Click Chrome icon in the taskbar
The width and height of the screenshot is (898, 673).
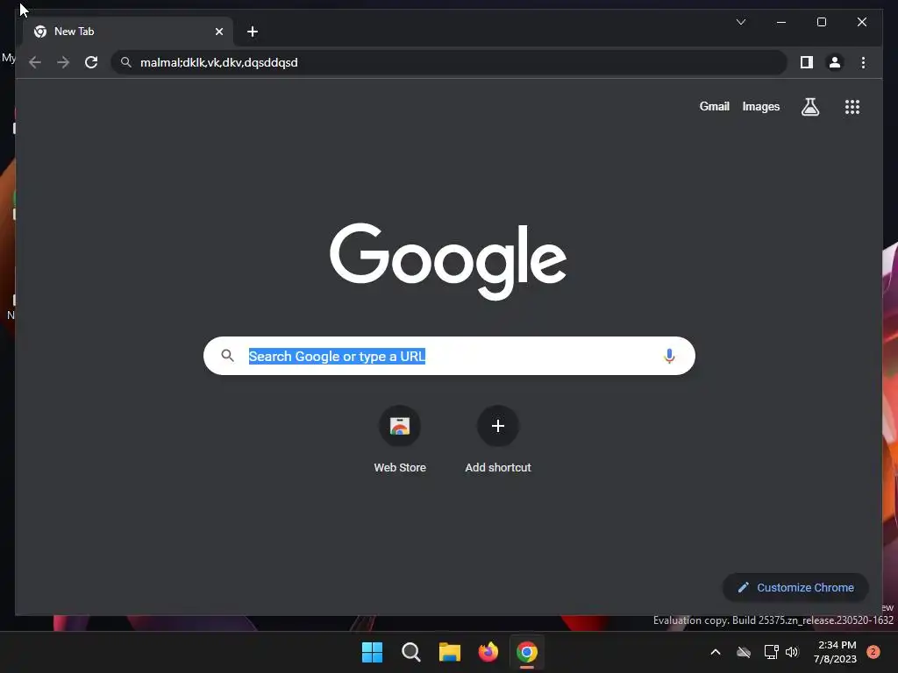pyautogui.click(x=527, y=652)
